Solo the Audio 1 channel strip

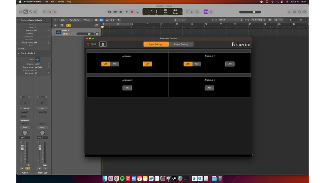coord(27,168)
